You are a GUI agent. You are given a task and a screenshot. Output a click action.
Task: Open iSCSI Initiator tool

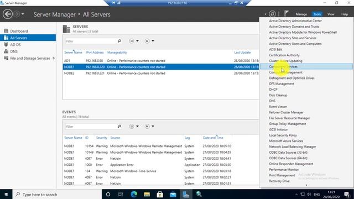coord(278,129)
